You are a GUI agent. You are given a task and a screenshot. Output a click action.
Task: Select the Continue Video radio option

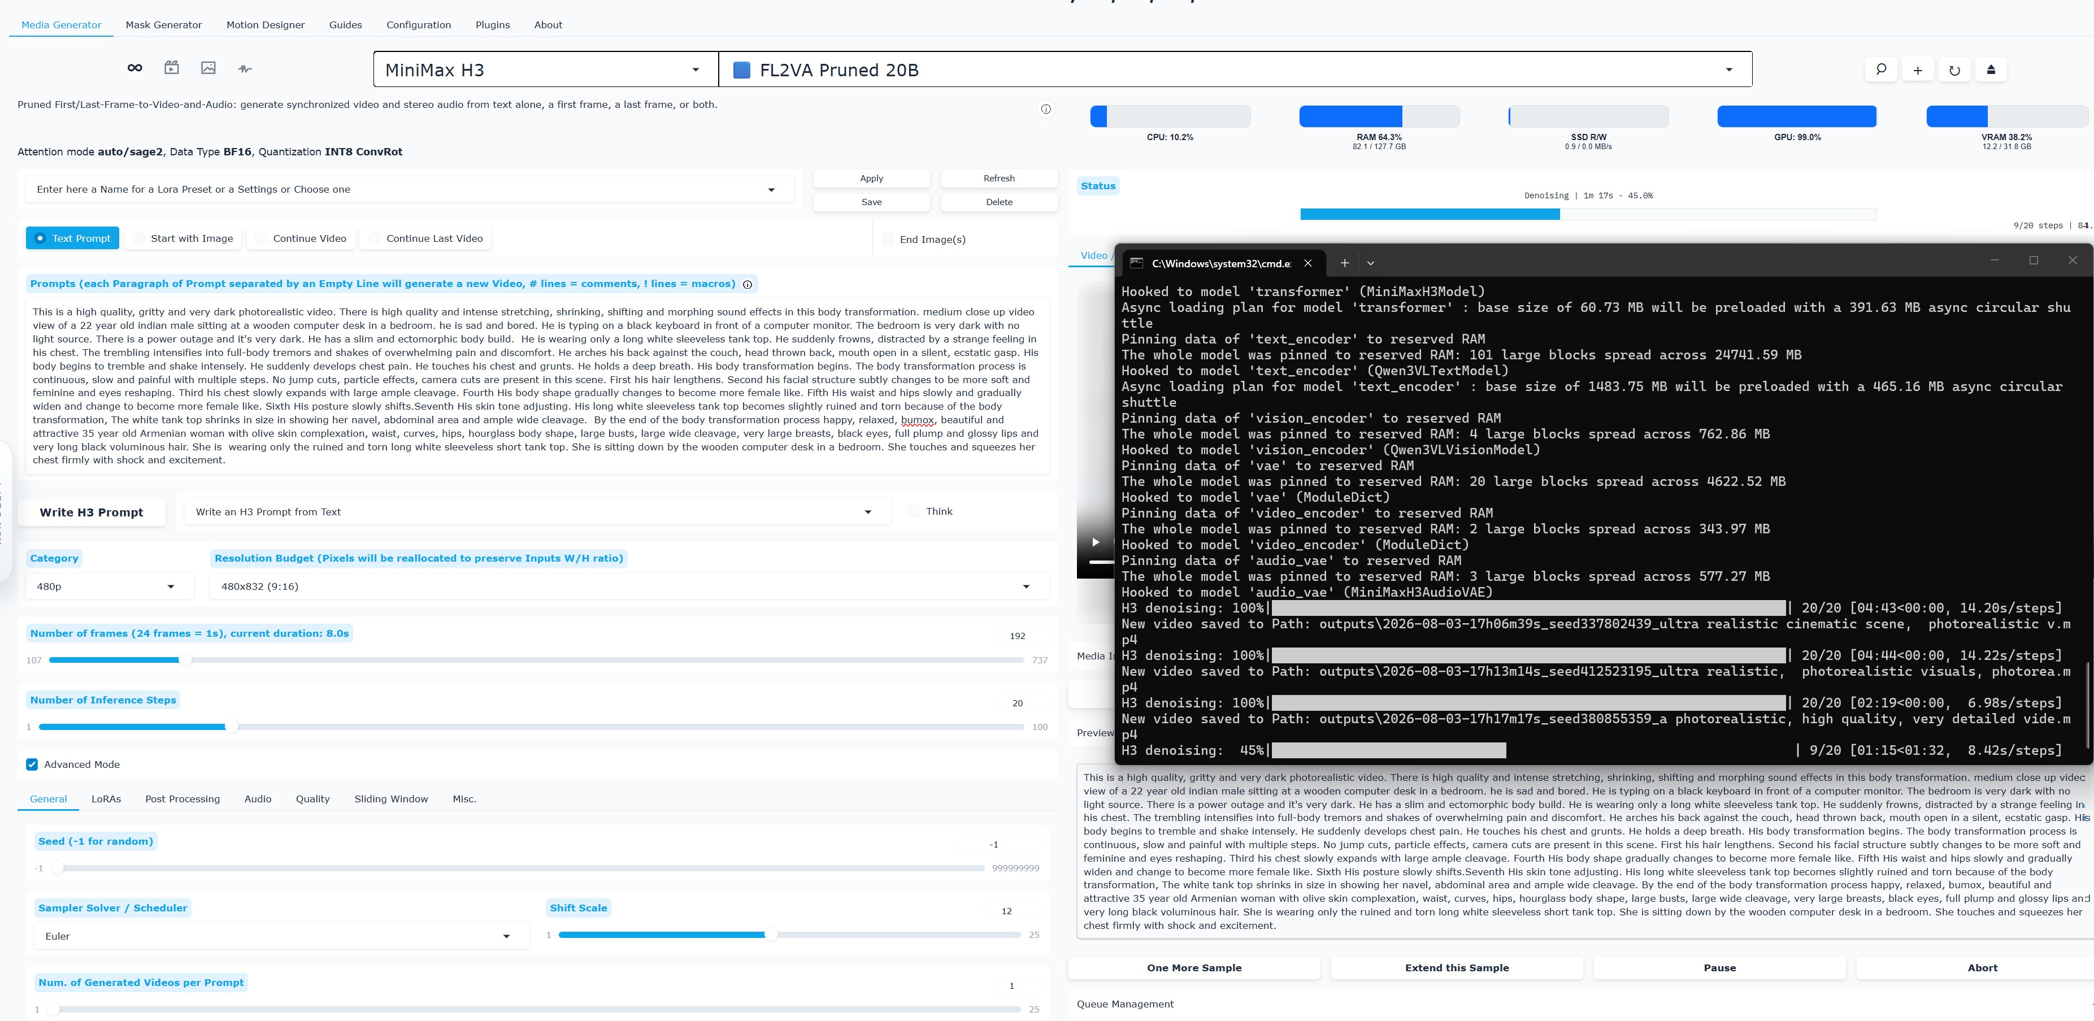click(x=301, y=238)
